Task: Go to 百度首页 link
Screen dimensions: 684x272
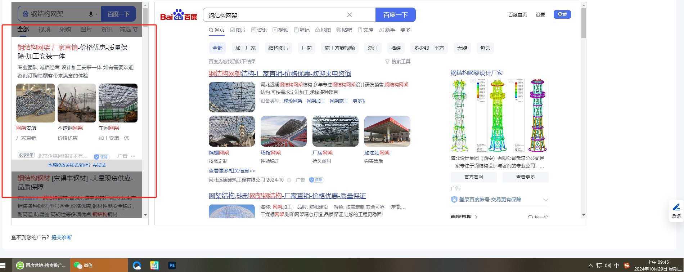Action: pyautogui.click(x=518, y=15)
